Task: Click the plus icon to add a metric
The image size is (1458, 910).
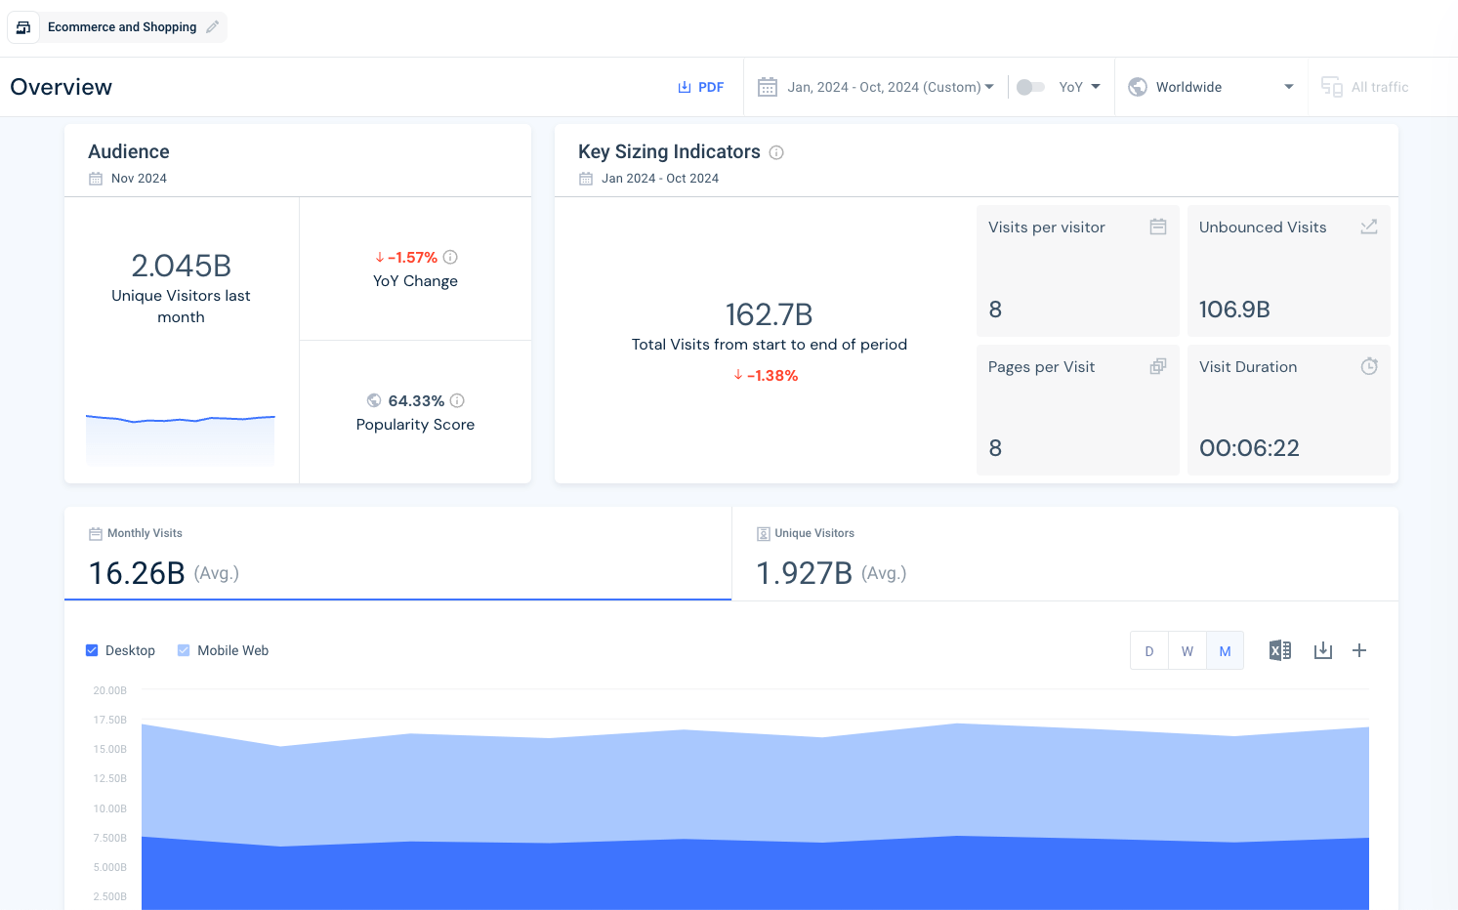Action: coord(1359,649)
